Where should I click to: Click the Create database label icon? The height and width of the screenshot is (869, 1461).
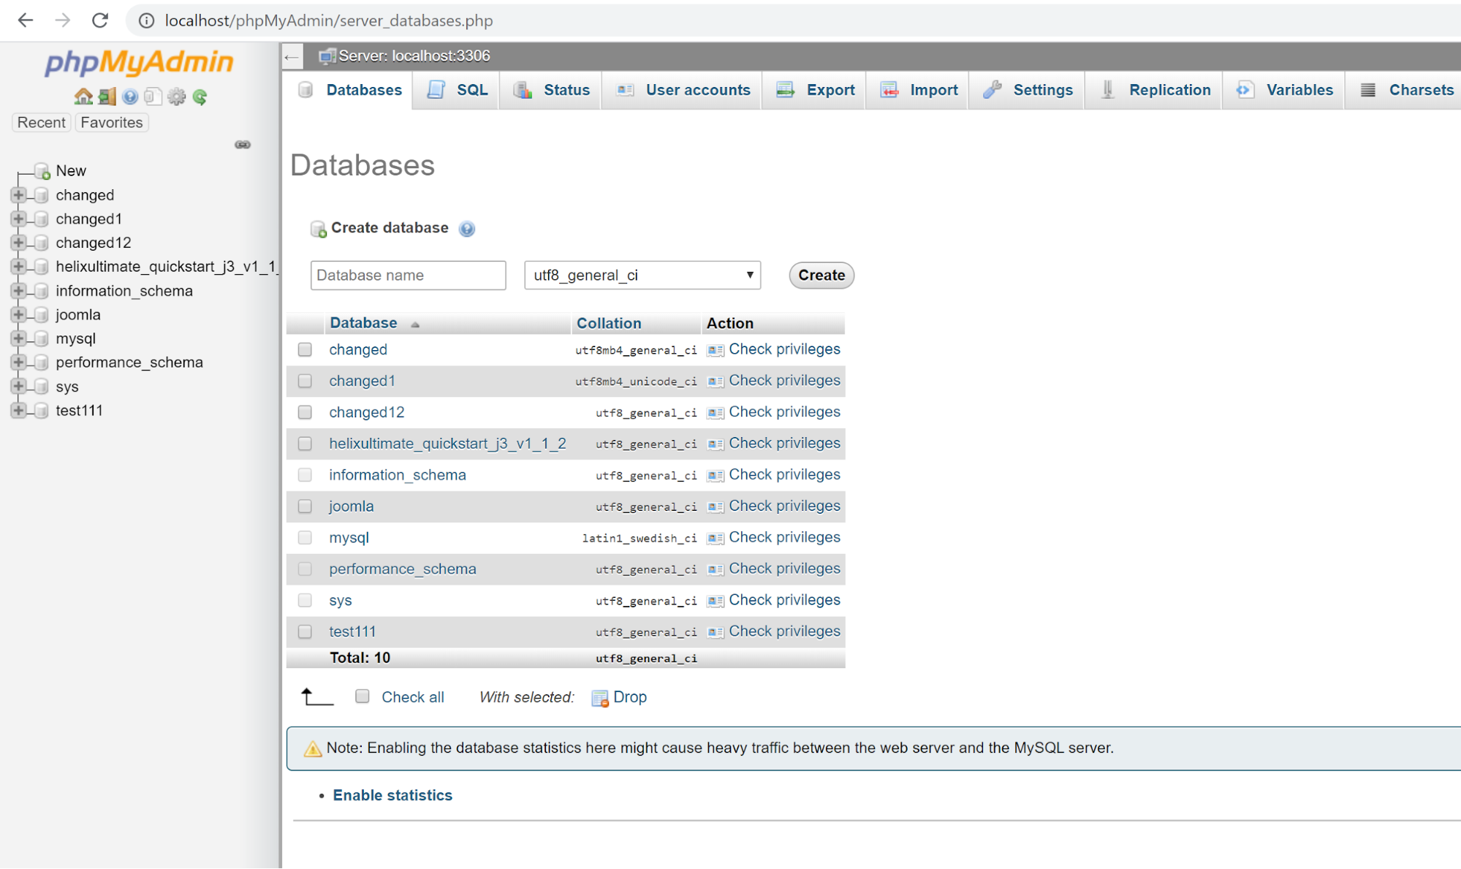318,229
